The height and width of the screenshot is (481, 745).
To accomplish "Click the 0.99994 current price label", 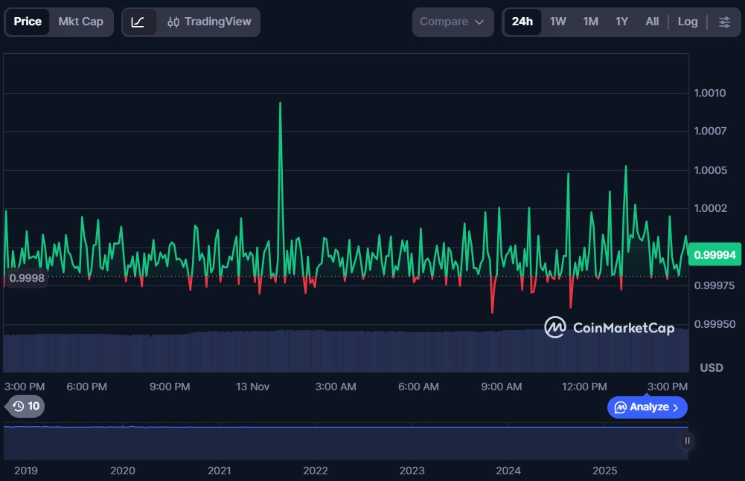I will point(714,255).
